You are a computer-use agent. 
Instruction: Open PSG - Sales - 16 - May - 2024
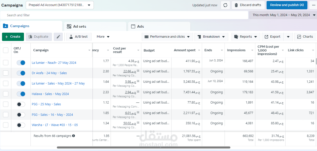tap(52, 115)
